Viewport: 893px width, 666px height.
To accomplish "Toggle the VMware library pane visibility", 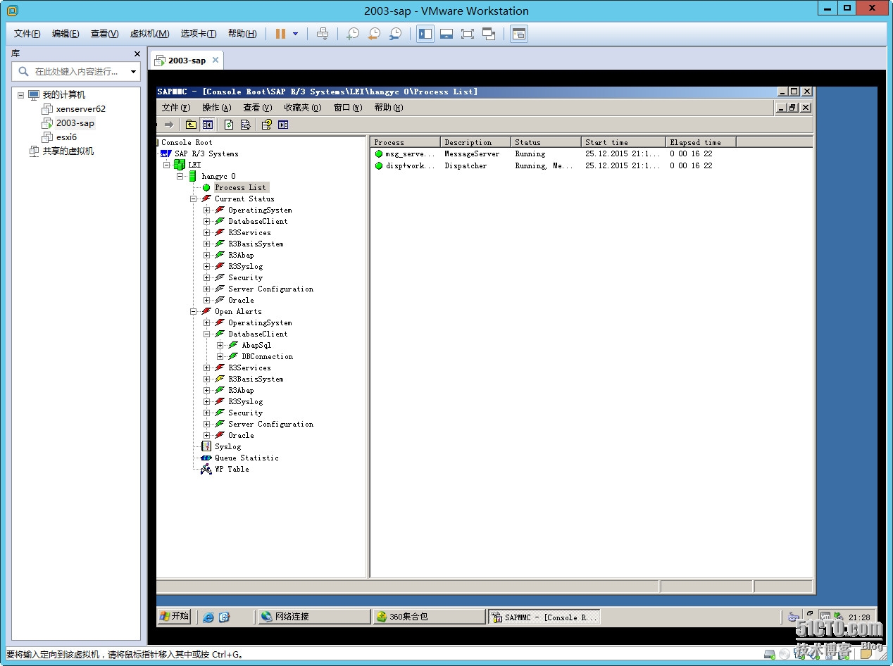I will (x=425, y=34).
